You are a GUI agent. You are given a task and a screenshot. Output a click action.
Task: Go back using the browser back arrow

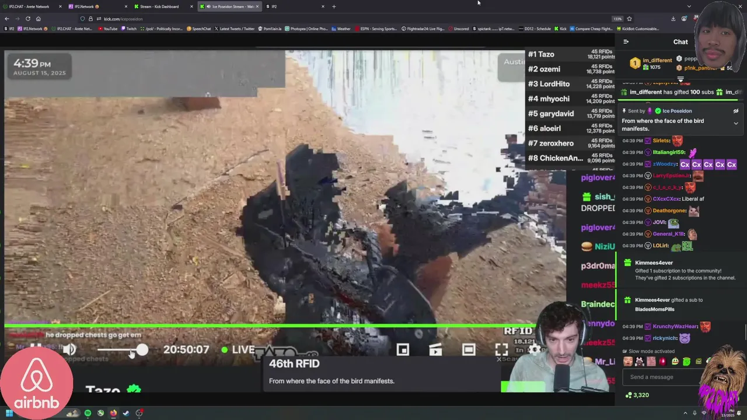(6, 19)
